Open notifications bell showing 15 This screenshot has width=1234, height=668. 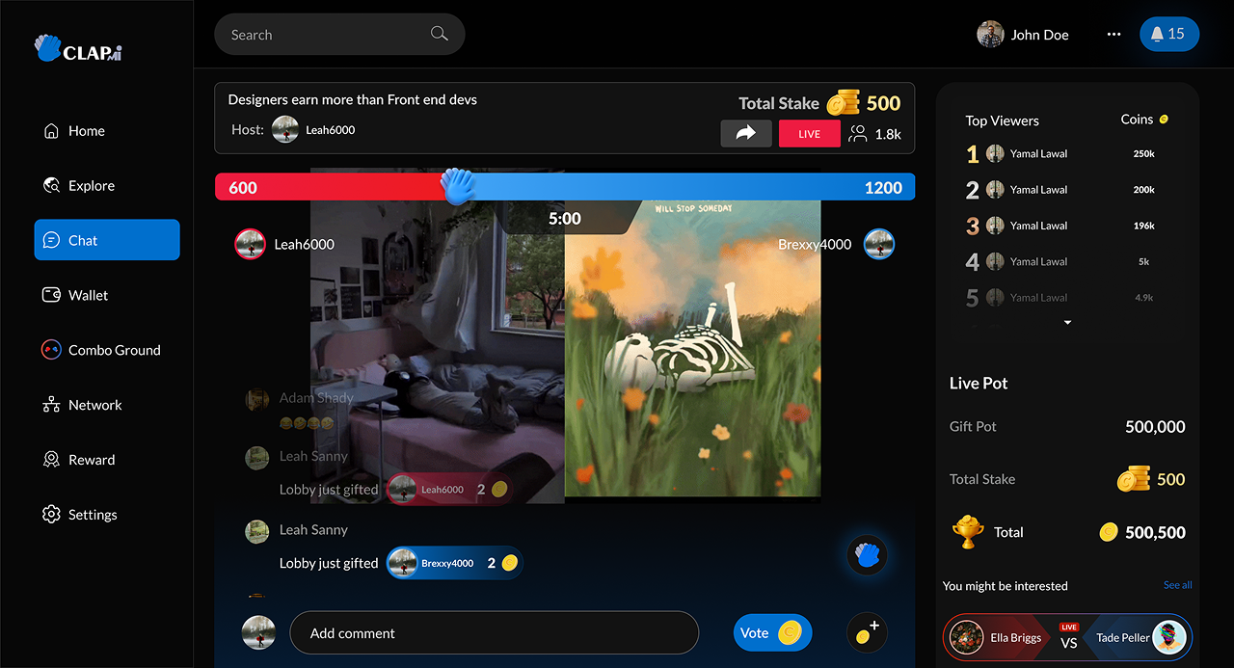pyautogui.click(x=1168, y=35)
